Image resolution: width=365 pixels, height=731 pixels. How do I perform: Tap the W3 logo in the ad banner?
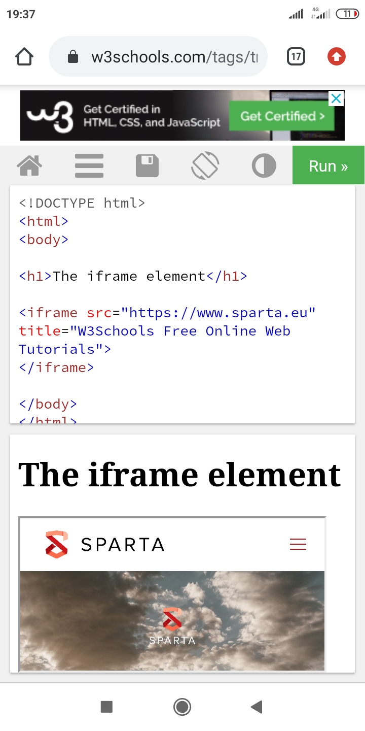51,116
